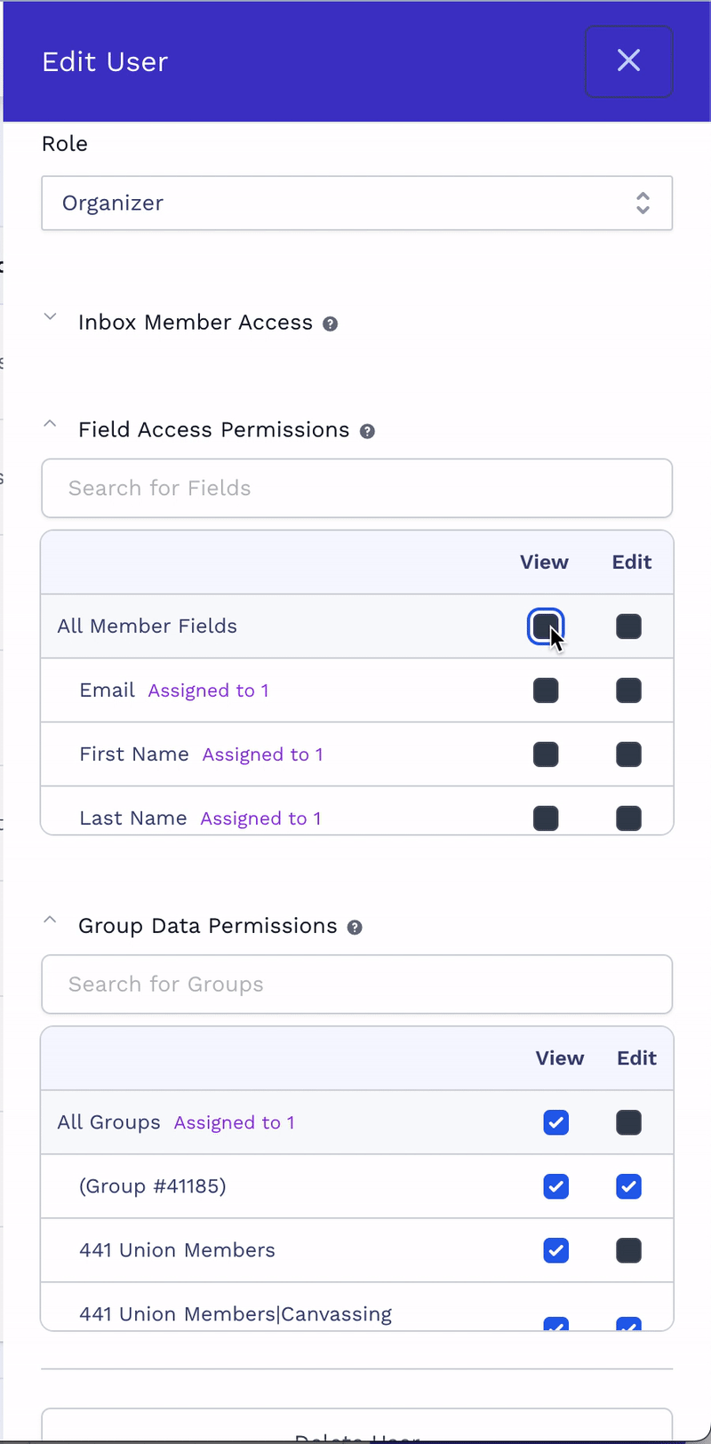The image size is (711, 1444).
Task: Click Assigned to 1 link beside All Groups
Action: (234, 1123)
